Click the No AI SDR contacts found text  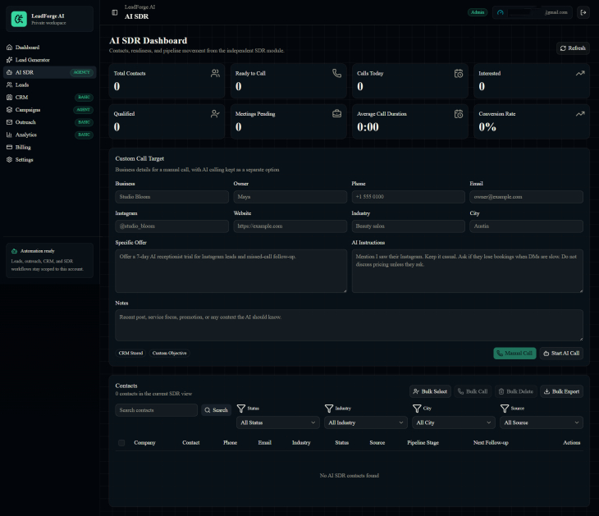(350, 476)
